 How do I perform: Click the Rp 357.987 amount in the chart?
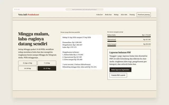click(x=147, y=39)
